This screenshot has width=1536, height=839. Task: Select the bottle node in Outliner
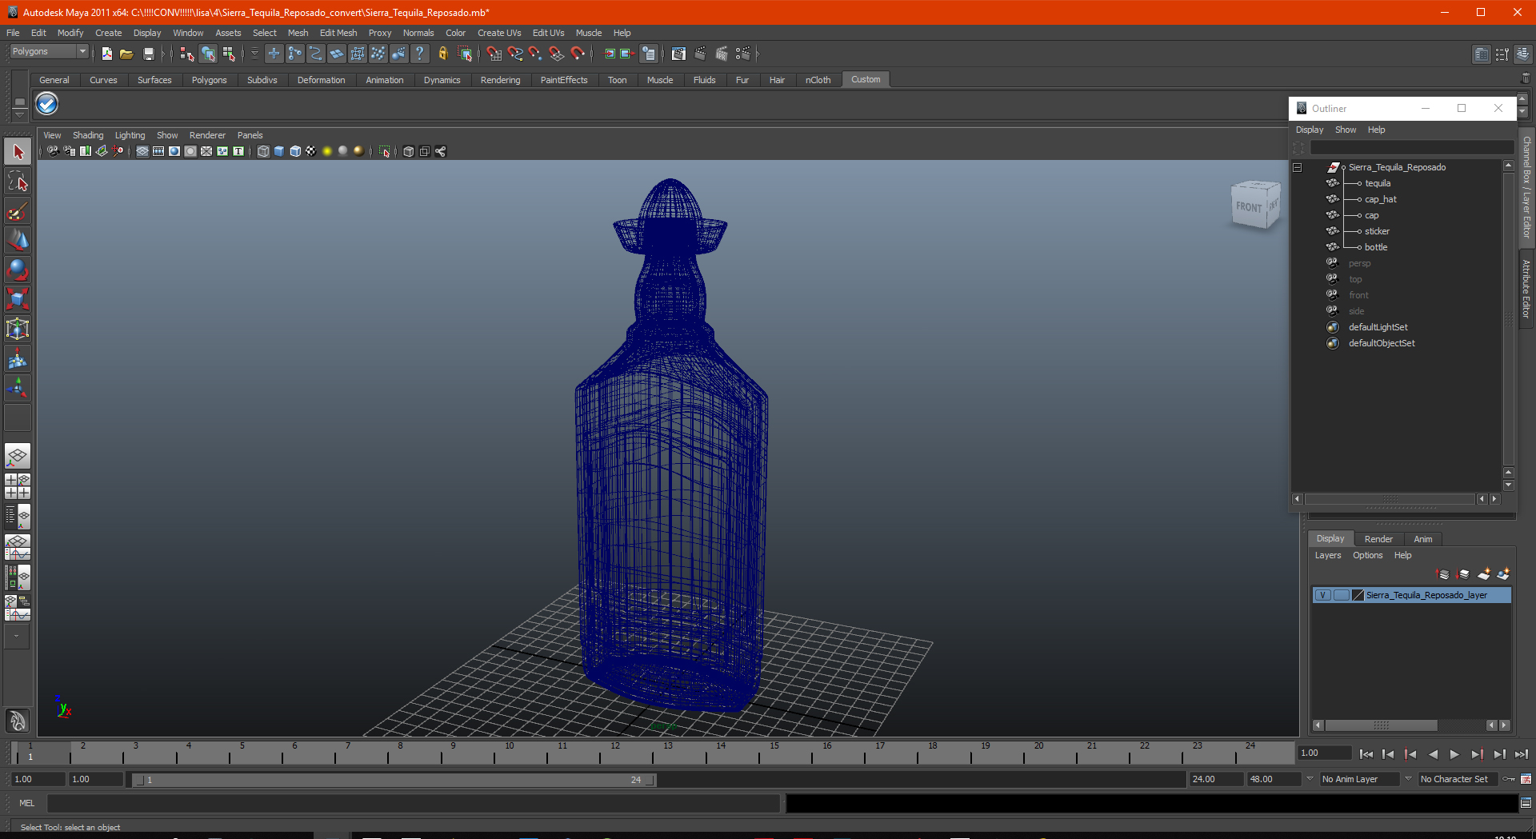coord(1376,247)
